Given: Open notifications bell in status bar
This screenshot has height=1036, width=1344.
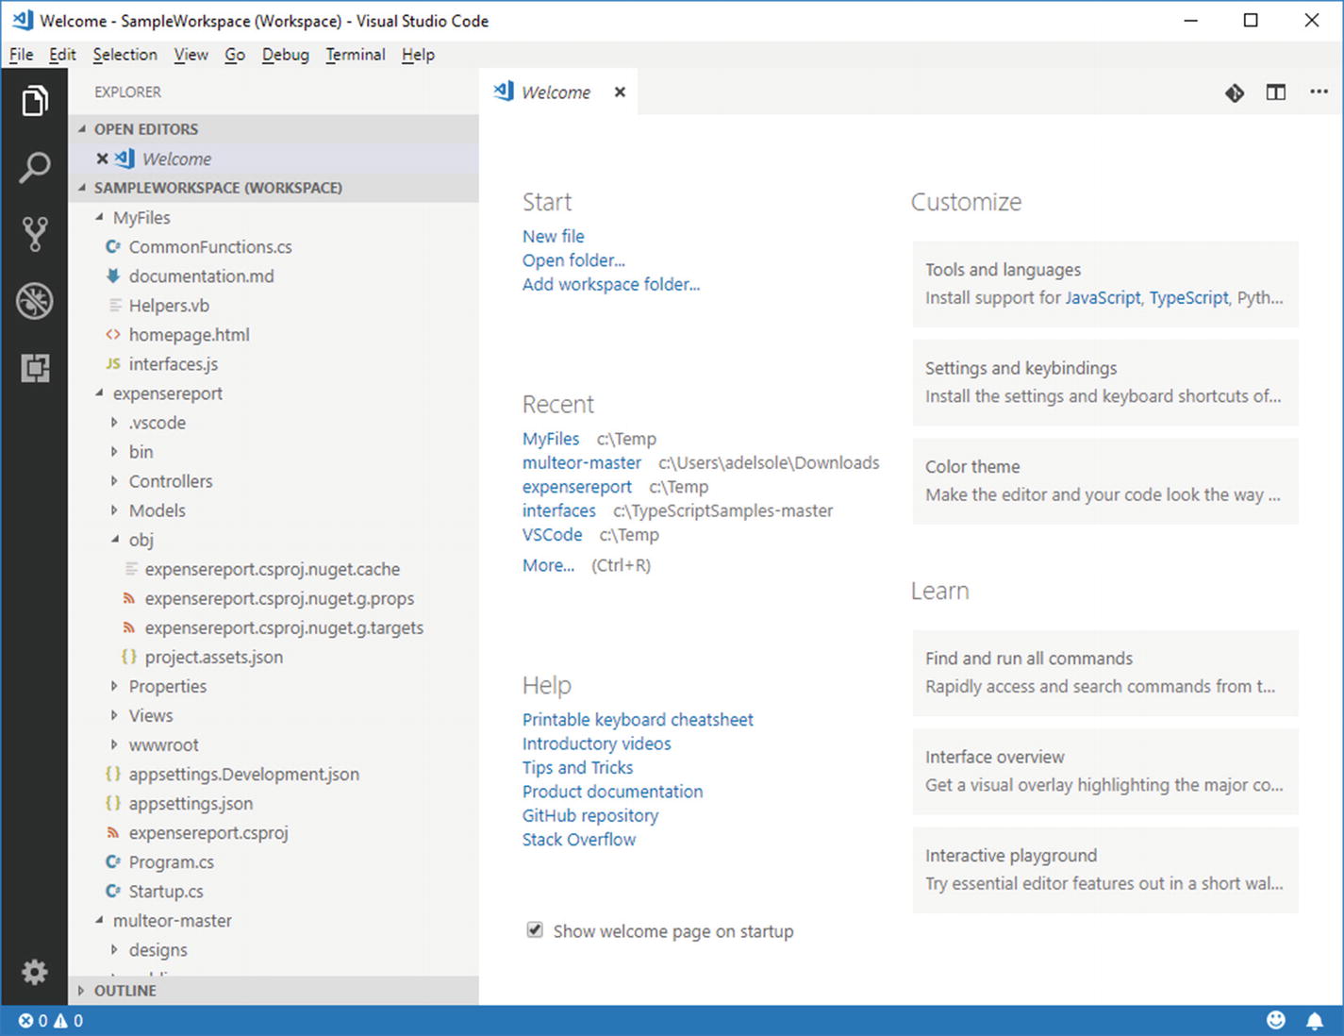Looking at the screenshot, I should [1315, 1020].
